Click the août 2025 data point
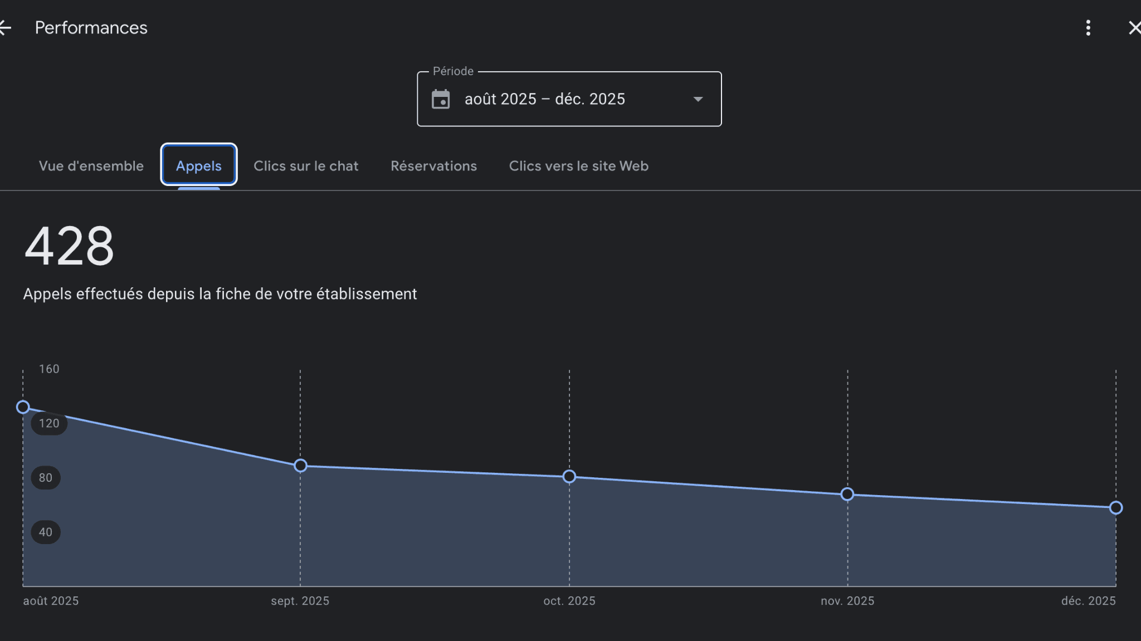 (x=23, y=407)
